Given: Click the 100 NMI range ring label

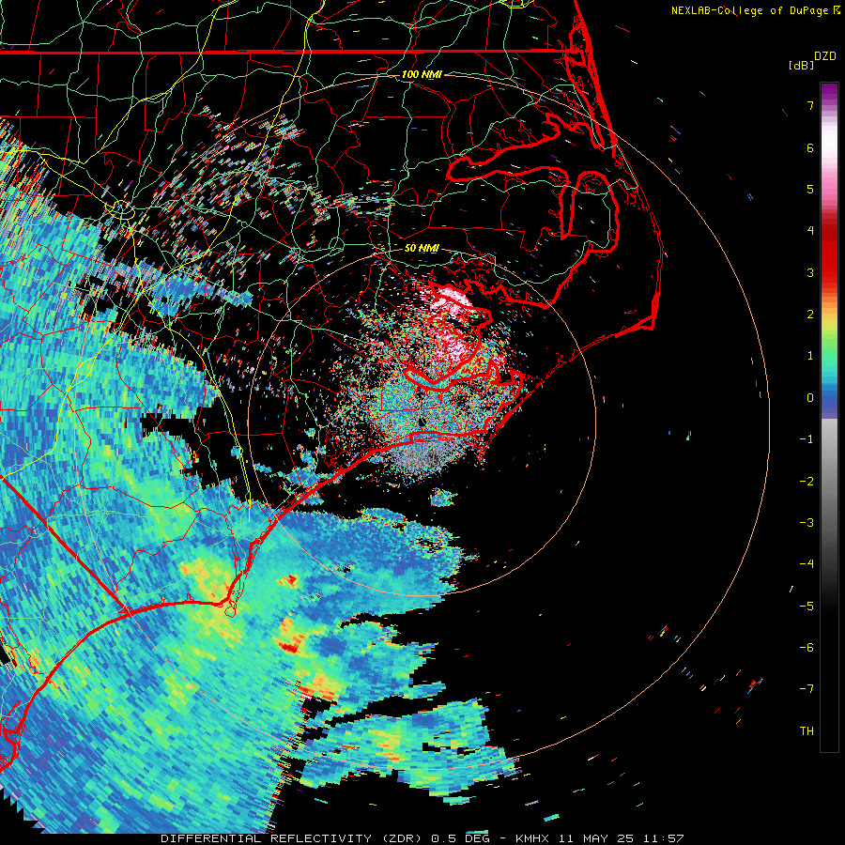Looking at the screenshot, I should click(422, 74).
